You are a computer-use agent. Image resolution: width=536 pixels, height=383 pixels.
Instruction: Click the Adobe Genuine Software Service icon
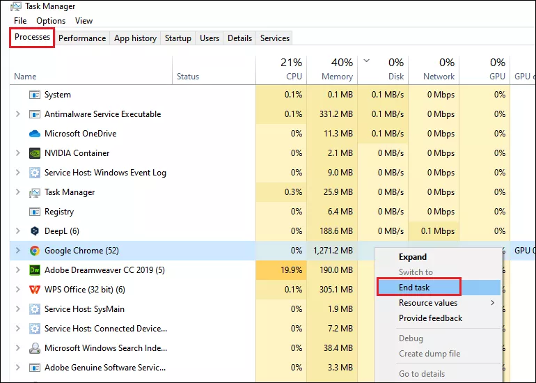tap(35, 368)
